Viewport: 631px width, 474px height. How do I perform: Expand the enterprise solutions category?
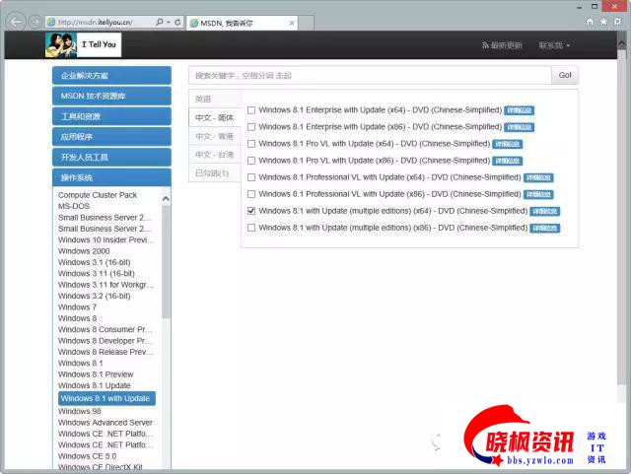point(111,75)
